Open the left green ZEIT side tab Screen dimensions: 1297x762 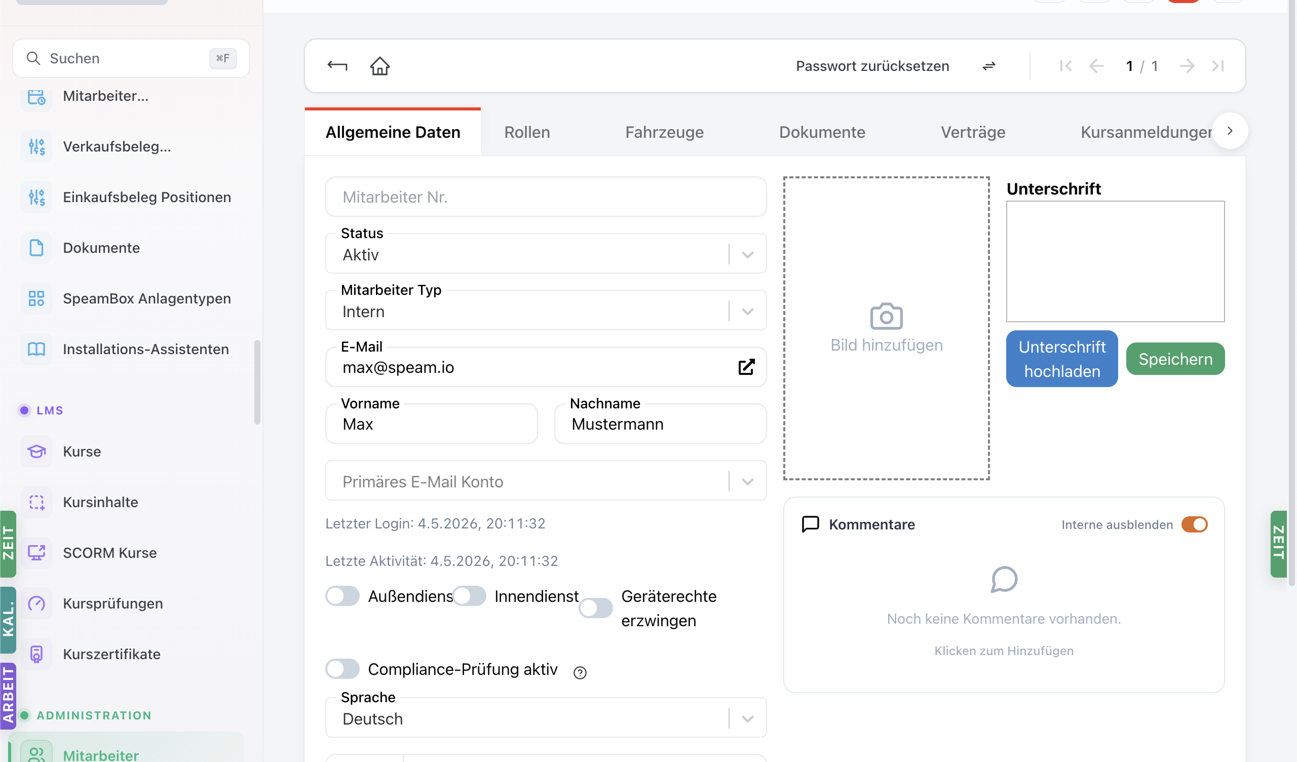click(8, 544)
